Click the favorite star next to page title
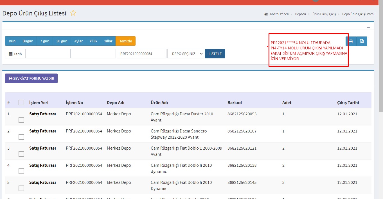383x199 pixels. (x=73, y=13)
